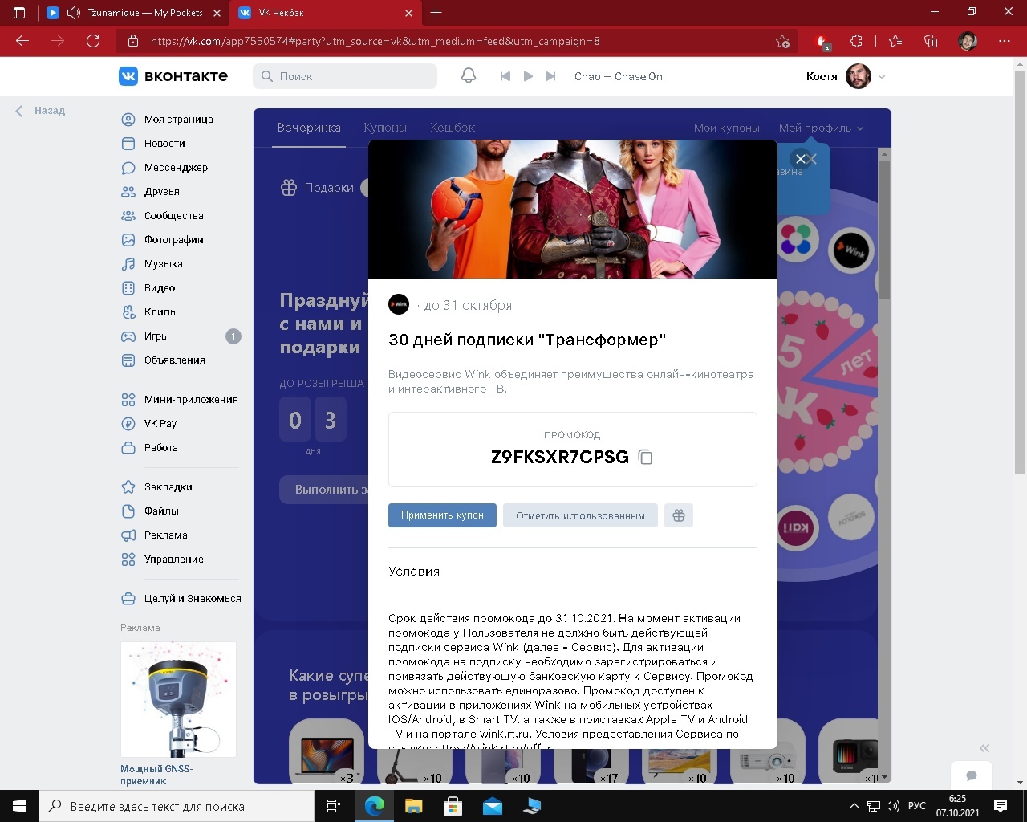Show hidden system tray icons

point(854,806)
